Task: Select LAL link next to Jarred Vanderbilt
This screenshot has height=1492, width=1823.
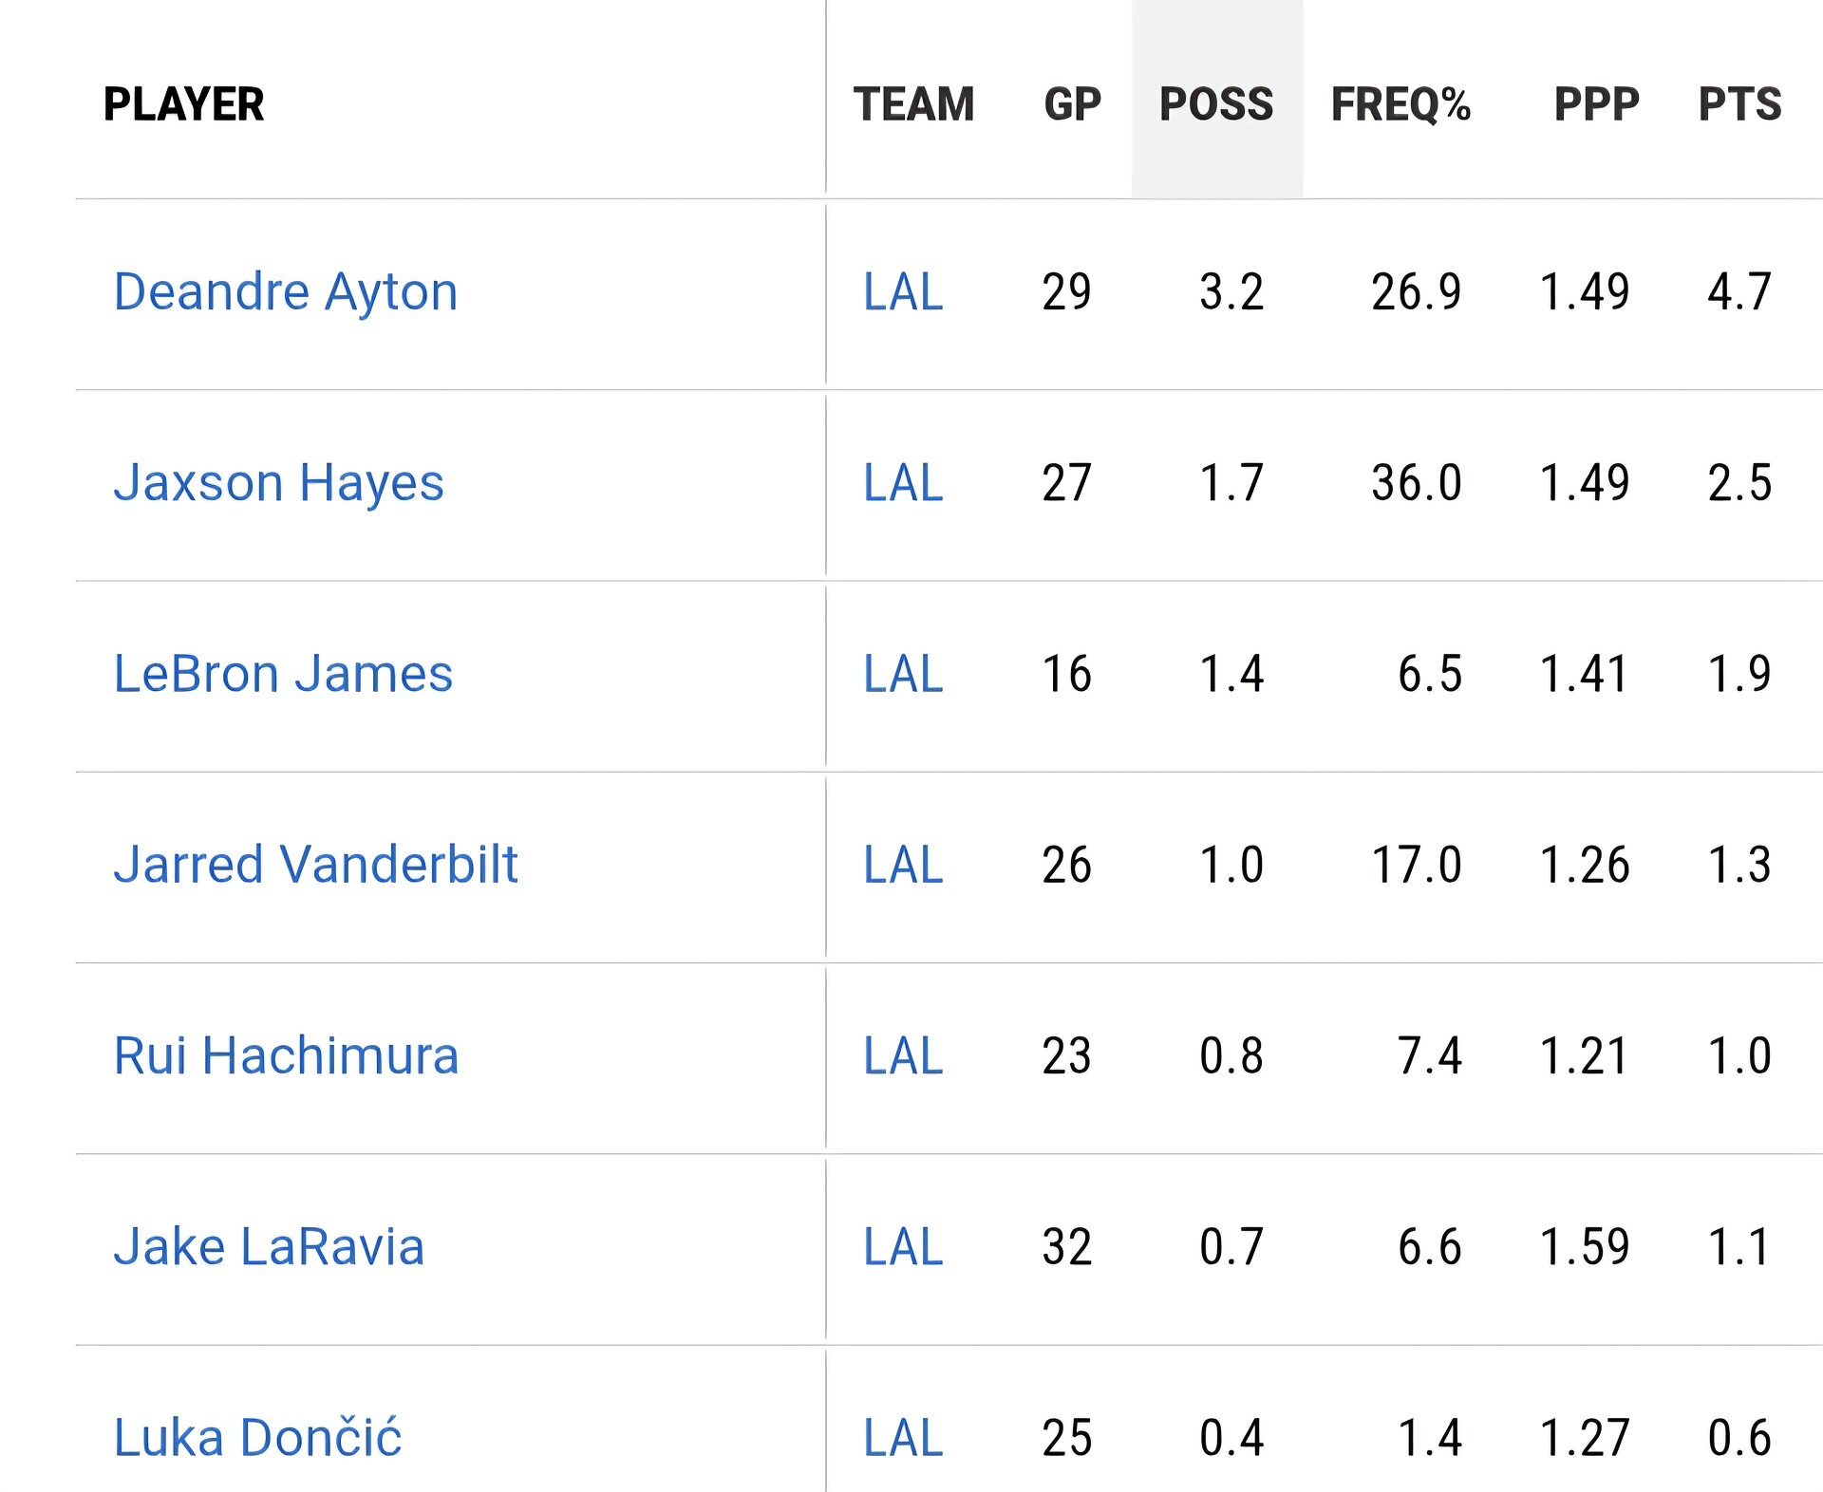Action: [903, 865]
